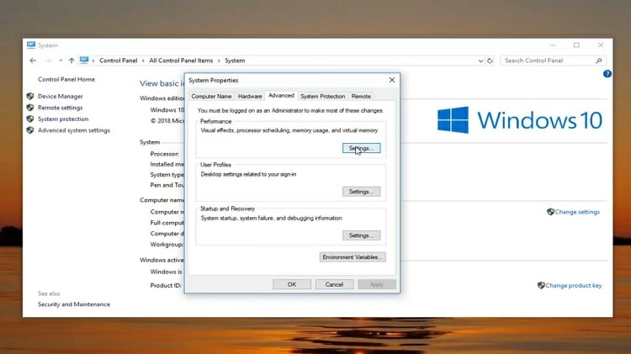Click System breadcrumb segment
This screenshot has width=631, height=354.
tap(235, 61)
